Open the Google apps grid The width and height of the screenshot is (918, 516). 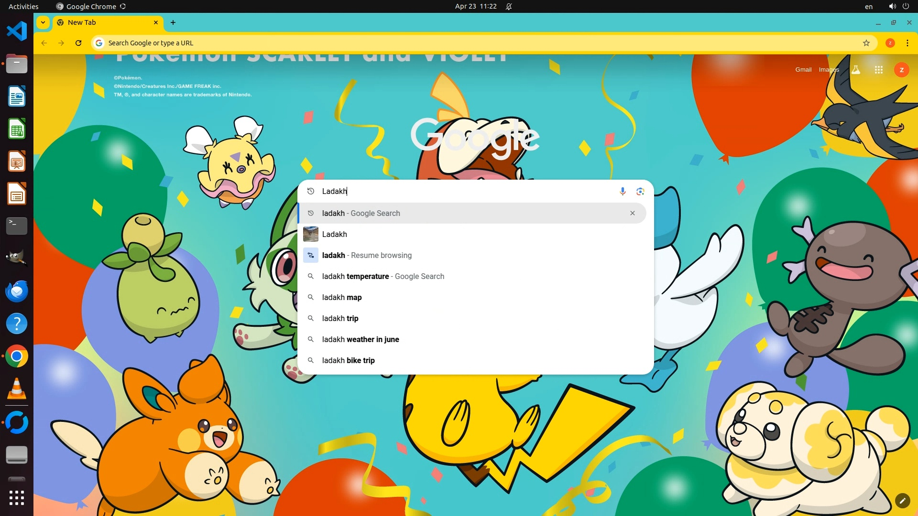click(x=878, y=70)
